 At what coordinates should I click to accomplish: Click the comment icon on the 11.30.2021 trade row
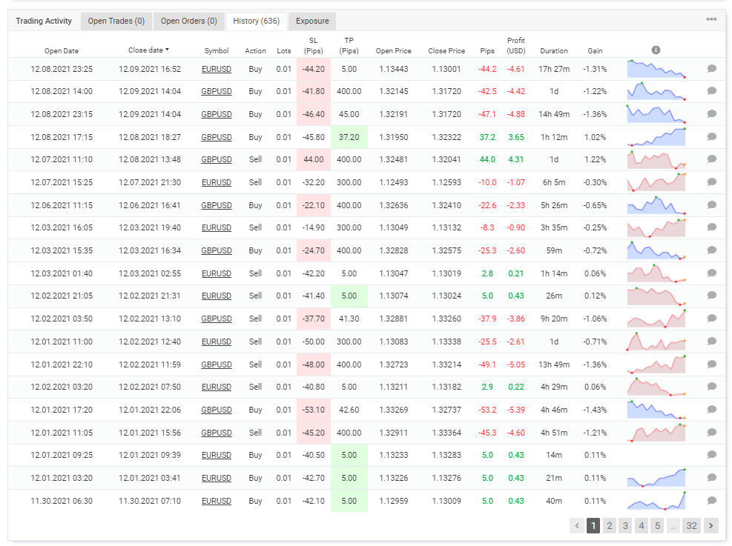click(711, 501)
